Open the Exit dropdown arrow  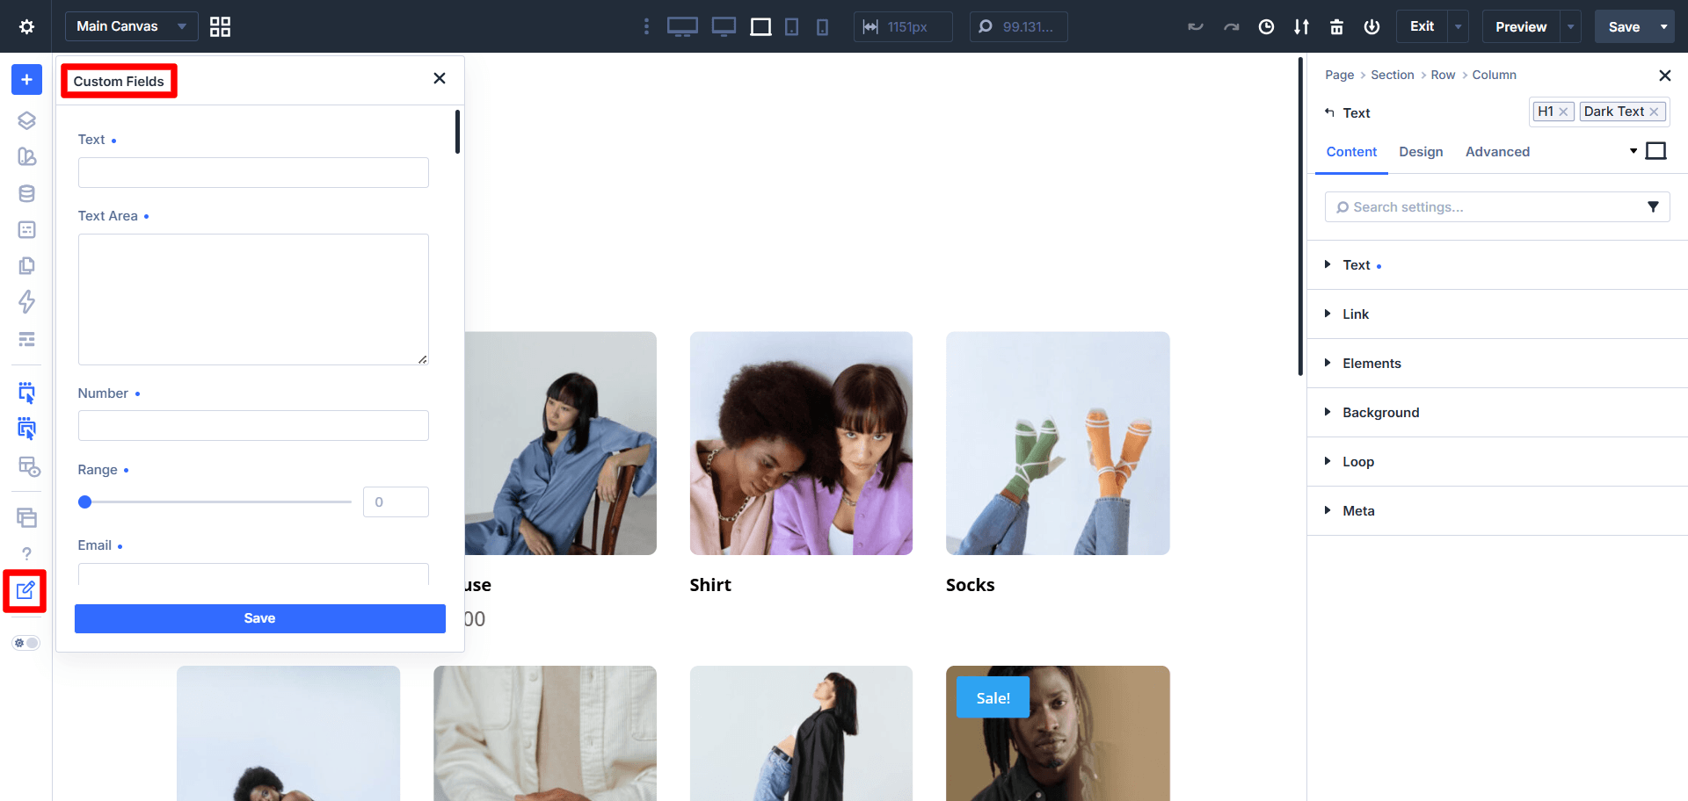point(1459,26)
